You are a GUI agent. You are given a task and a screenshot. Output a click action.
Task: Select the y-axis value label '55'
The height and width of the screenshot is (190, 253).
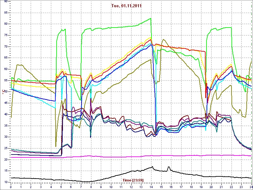[6, 80]
